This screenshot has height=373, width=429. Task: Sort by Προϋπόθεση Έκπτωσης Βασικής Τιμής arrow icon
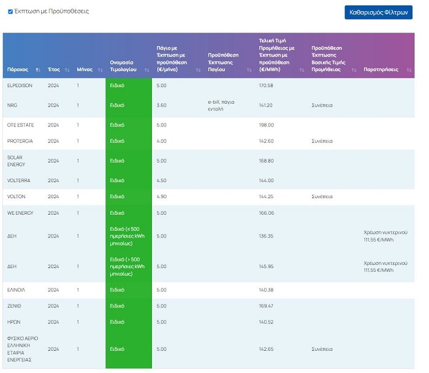click(x=353, y=70)
